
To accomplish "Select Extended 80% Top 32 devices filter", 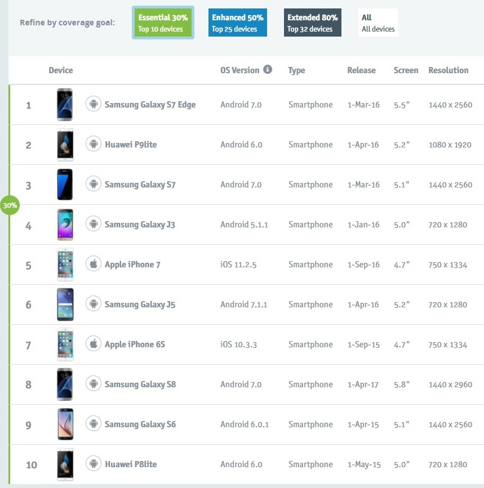I will click(x=312, y=23).
